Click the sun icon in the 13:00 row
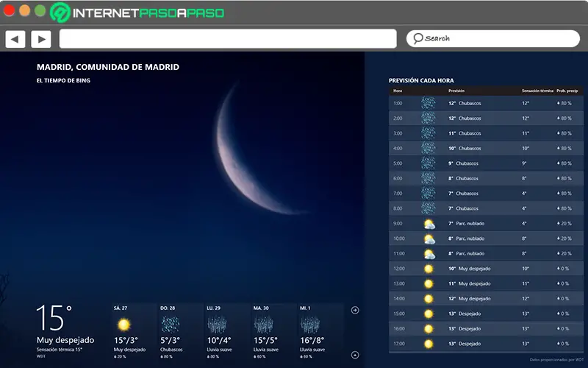The image size is (588, 368). coord(429,283)
